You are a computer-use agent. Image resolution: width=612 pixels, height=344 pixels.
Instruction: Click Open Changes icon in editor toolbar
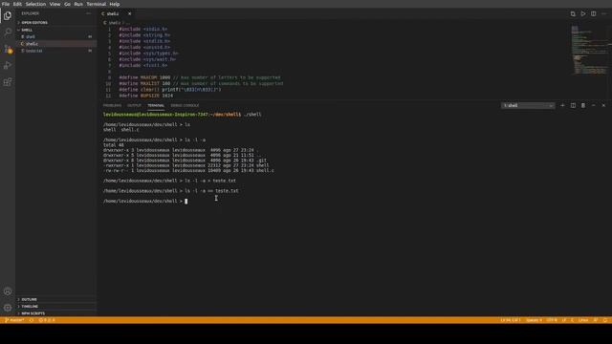573,13
